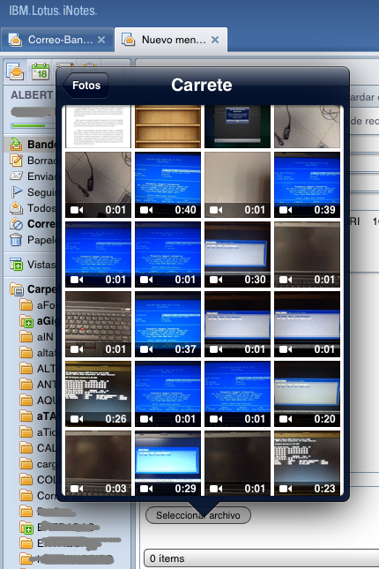Expand the Vistas section
Screen dimensions: 379x569
pyautogui.click(x=16, y=265)
